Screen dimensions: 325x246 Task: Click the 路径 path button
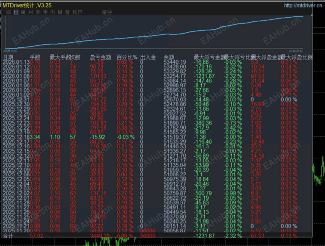pos(107,12)
